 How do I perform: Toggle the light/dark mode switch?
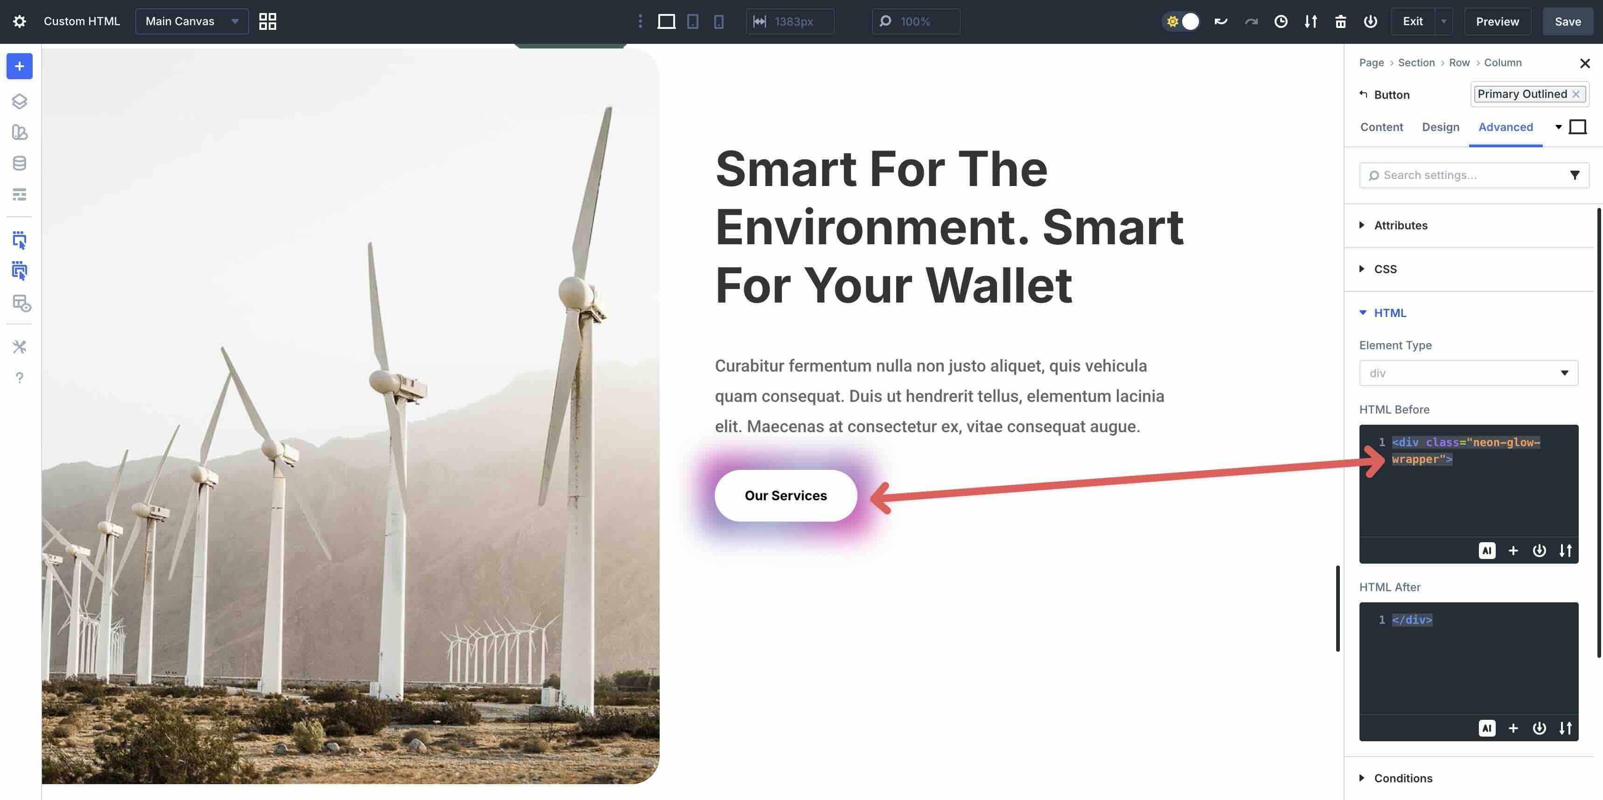click(1180, 21)
